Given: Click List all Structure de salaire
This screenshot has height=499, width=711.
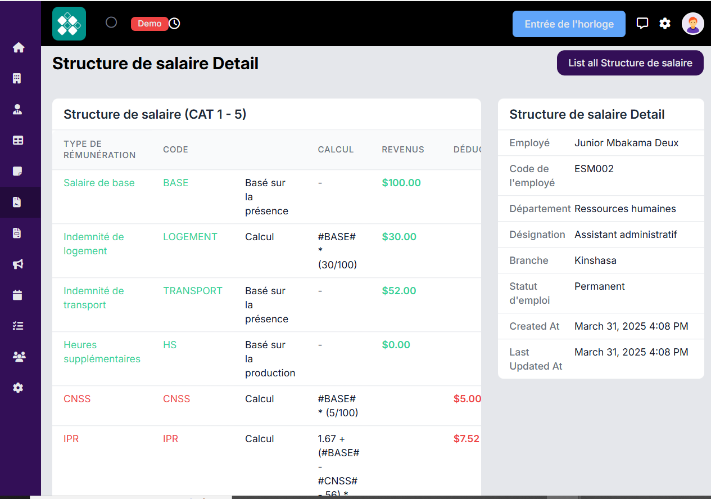Looking at the screenshot, I should tap(630, 62).
